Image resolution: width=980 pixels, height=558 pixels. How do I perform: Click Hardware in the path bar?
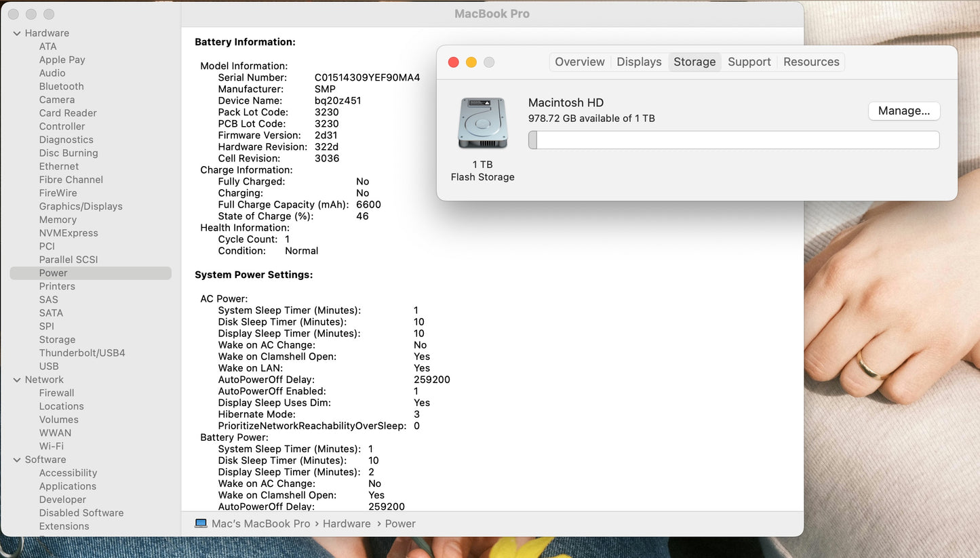[347, 523]
